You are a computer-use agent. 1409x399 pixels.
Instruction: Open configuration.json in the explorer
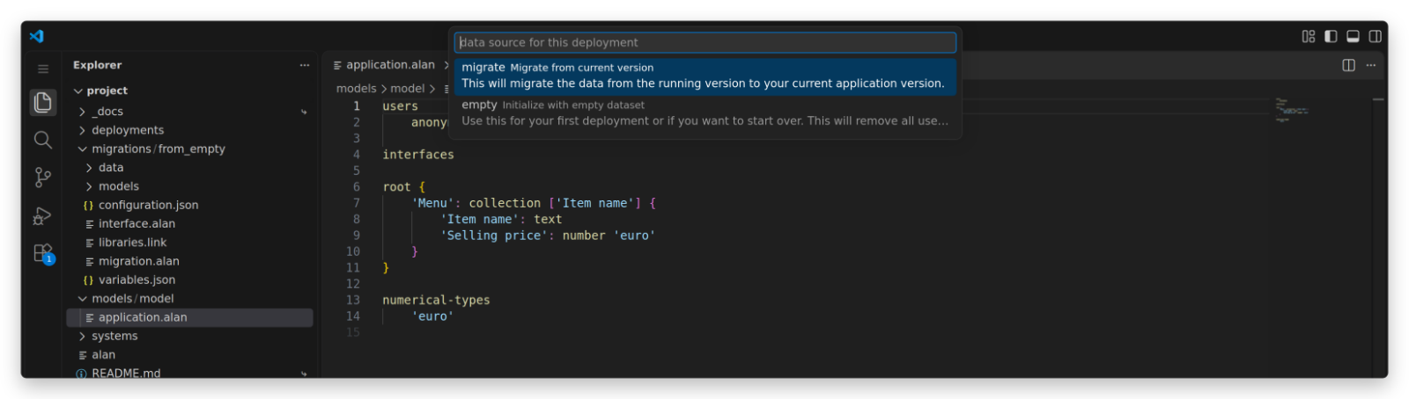pos(190,205)
